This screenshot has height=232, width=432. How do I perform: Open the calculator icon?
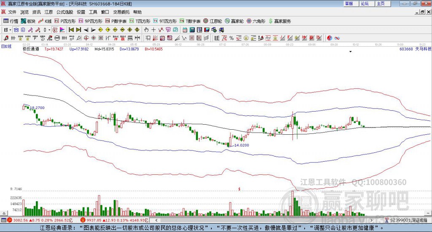pos(192,30)
